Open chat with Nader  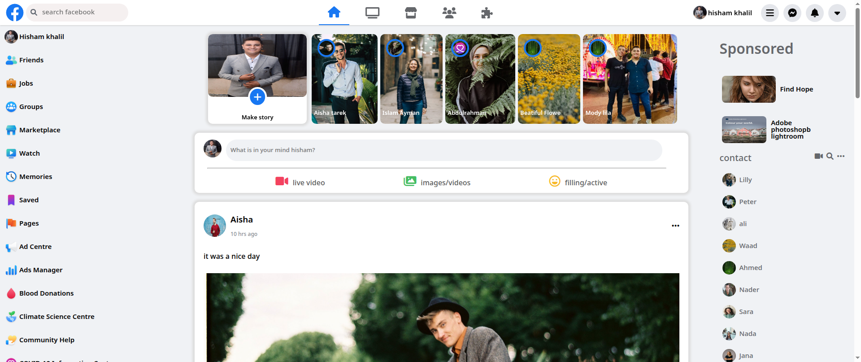pos(741,290)
